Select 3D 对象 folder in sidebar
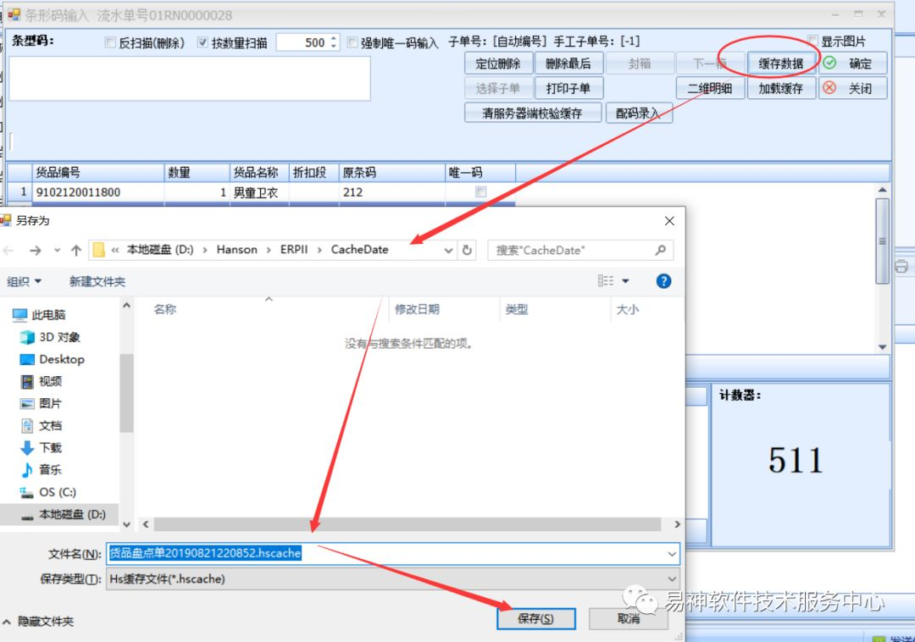 click(x=58, y=337)
